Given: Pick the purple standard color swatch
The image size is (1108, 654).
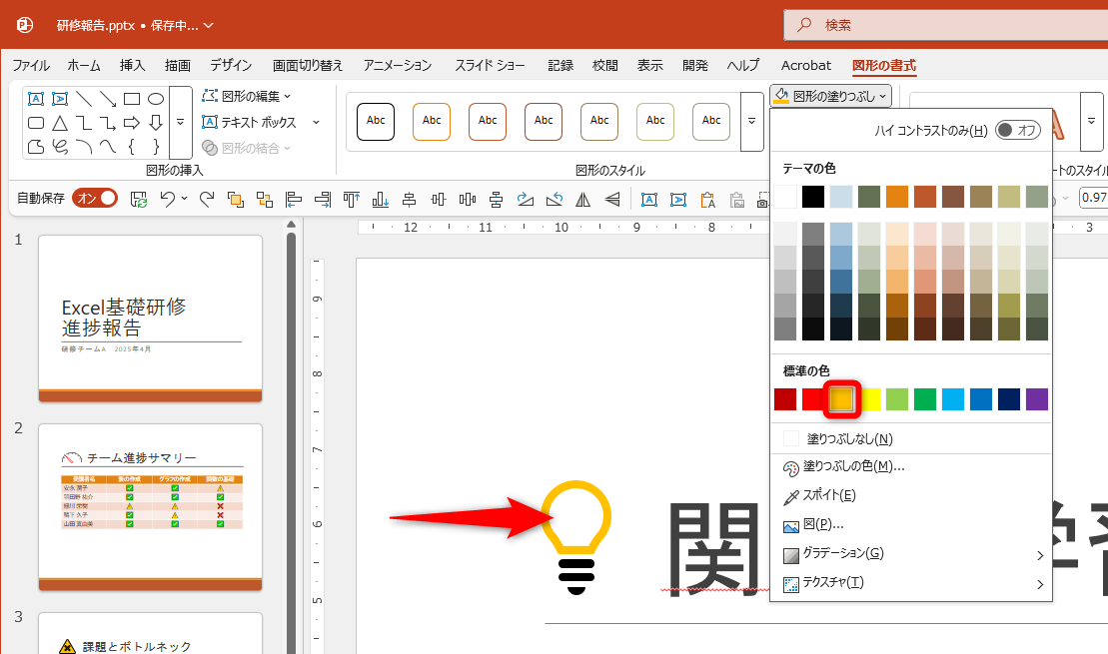Looking at the screenshot, I should [1037, 399].
